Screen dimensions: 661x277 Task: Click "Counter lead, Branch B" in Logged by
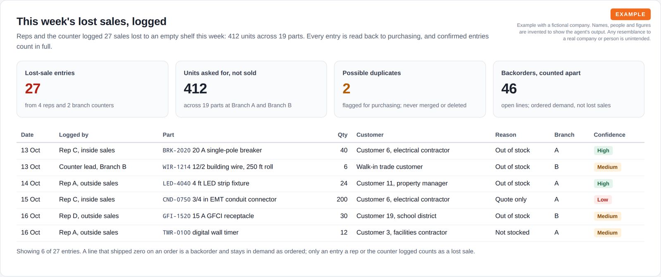[x=93, y=167]
